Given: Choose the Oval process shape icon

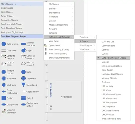Looking at the screenshot, I should tap(4, 104).
